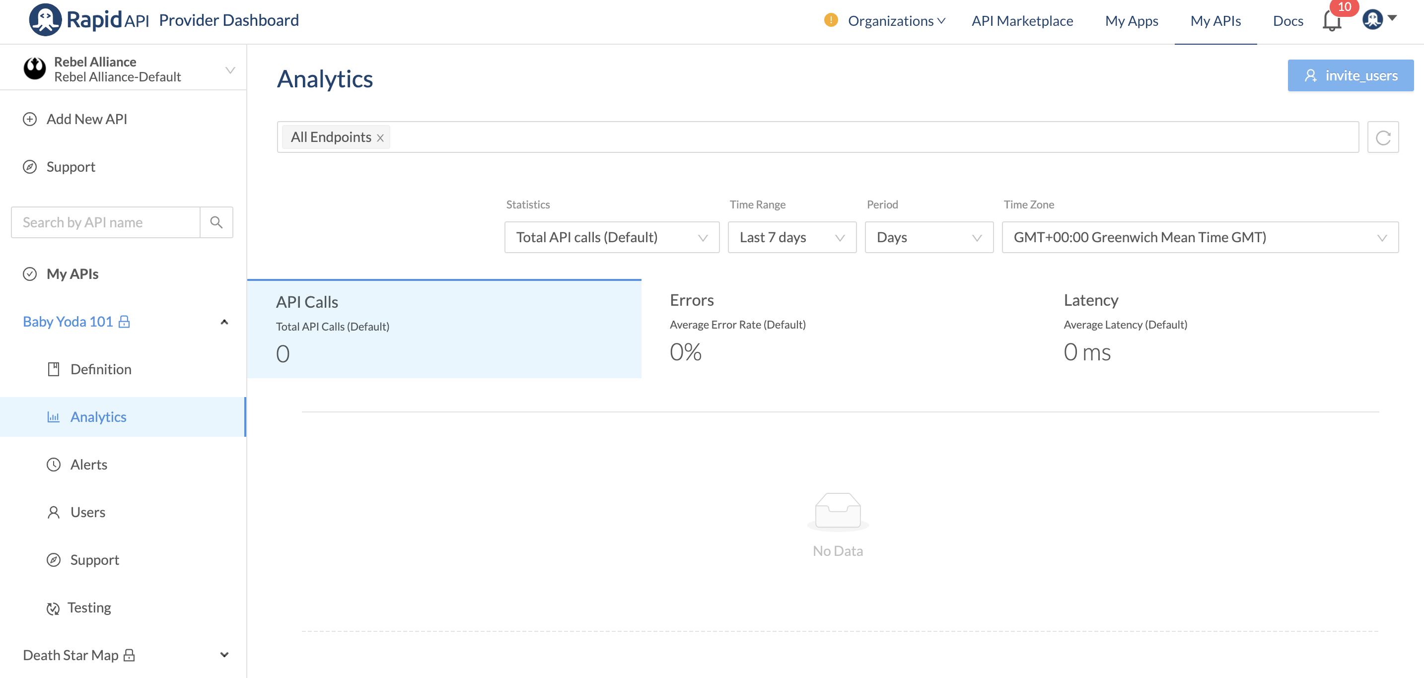Open the Organizations dropdown
The image size is (1424, 678).
click(x=897, y=21)
